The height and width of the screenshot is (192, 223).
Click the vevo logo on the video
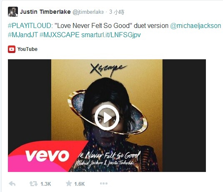(47, 156)
